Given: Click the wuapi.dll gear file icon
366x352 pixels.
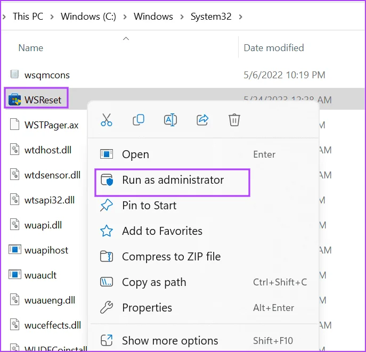Looking at the screenshot, I should tap(14, 224).
